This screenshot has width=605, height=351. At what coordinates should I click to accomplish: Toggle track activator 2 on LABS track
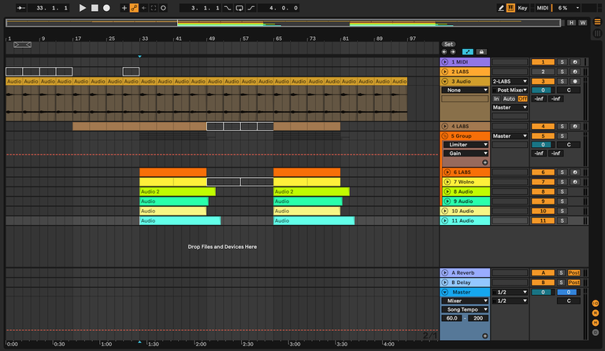(543, 72)
